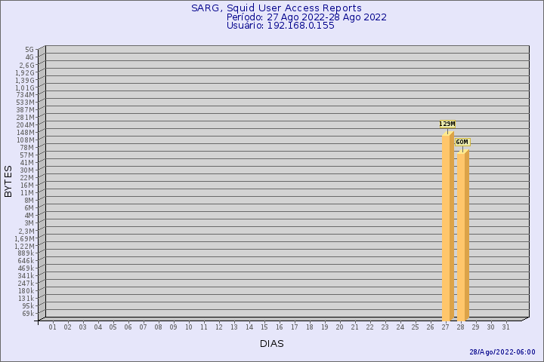
Task: Click day 26 on the x-axis
Action: coord(430,327)
